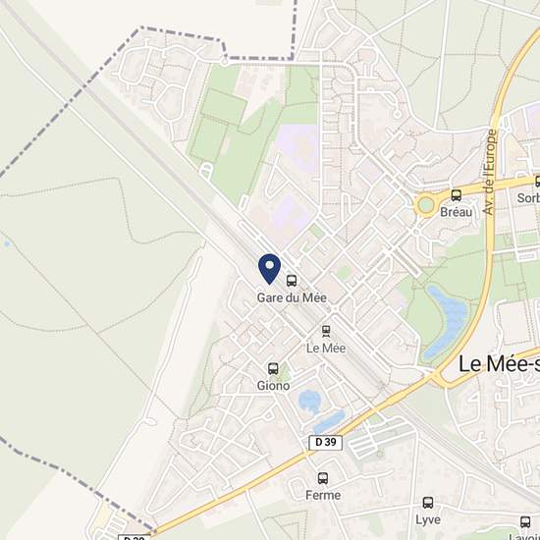Click the large blue lake in the park

pos(446,322)
